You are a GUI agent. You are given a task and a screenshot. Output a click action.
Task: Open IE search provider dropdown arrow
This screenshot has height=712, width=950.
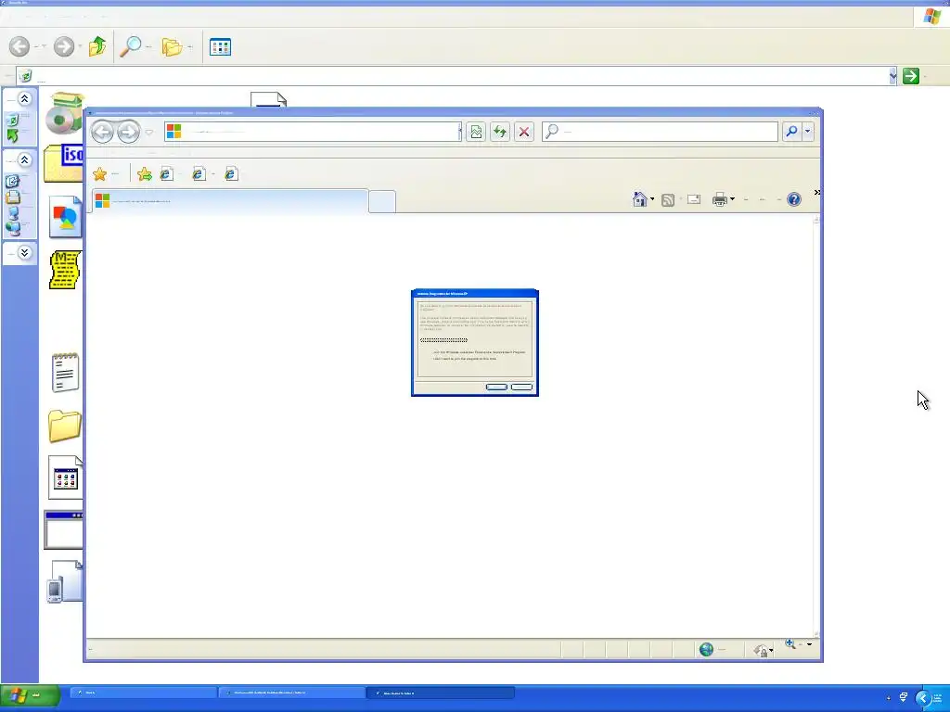807,131
